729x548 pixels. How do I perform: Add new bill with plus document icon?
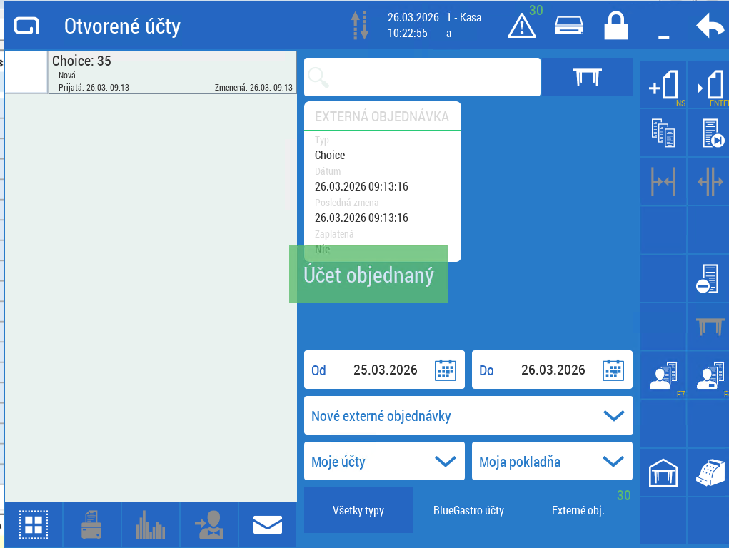point(663,86)
